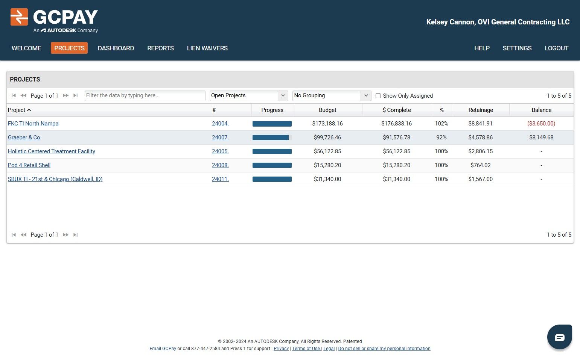Go to first page in bottom pager

coord(14,235)
